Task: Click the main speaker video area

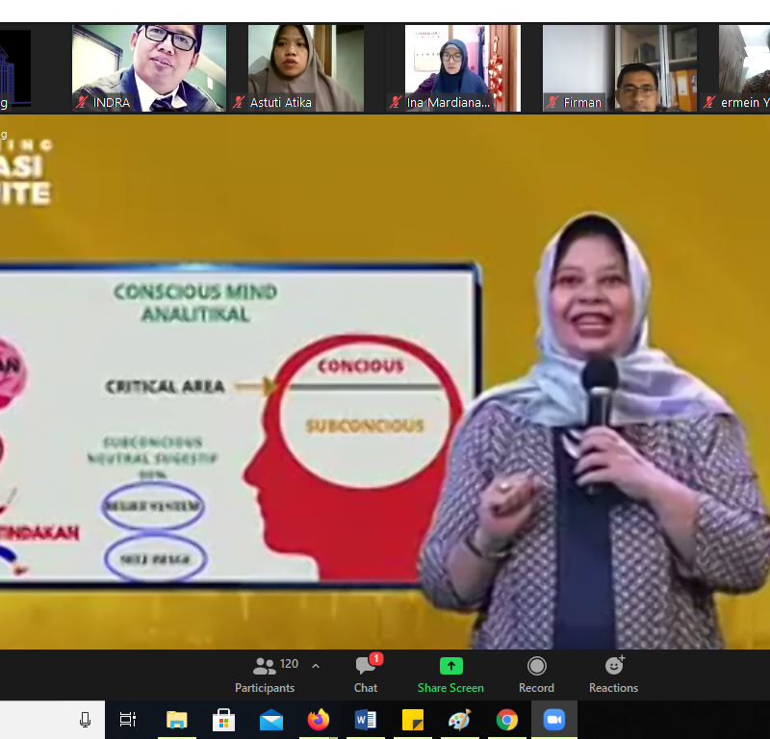Action: pyautogui.click(x=385, y=385)
